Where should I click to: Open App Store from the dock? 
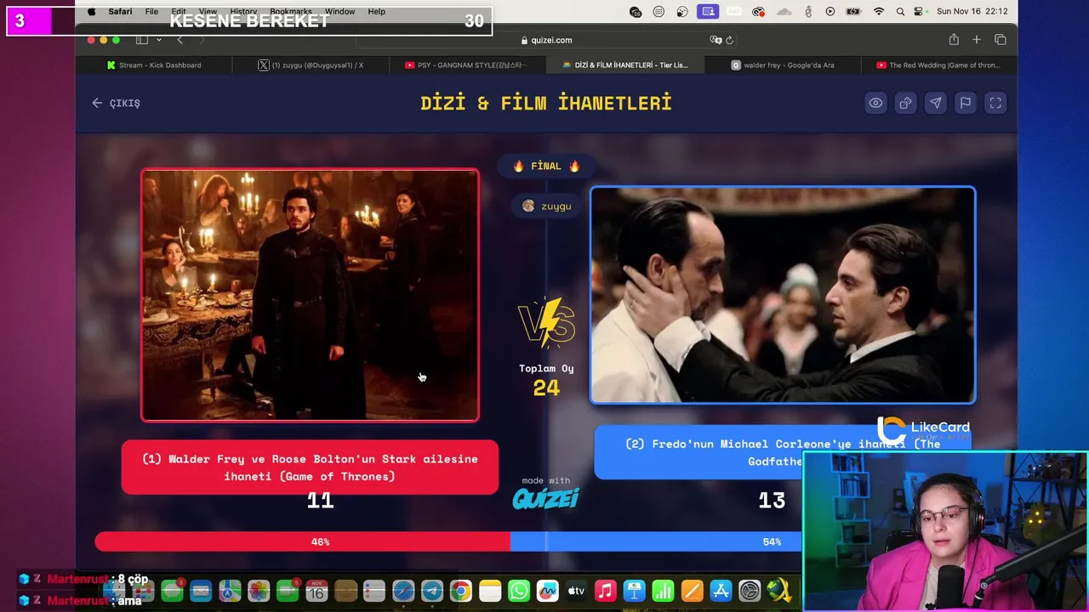(721, 591)
